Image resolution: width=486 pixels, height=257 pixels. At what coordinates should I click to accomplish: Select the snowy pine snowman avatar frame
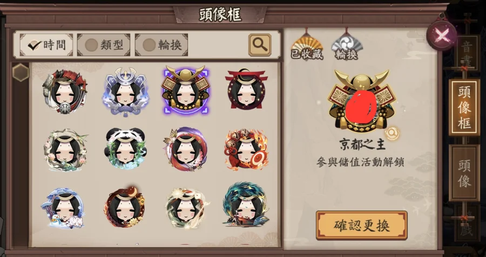pyautogui.click(x=64, y=207)
